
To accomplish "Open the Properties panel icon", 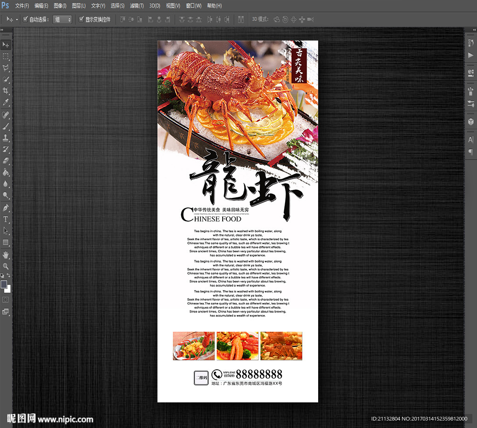I will coord(470,73).
